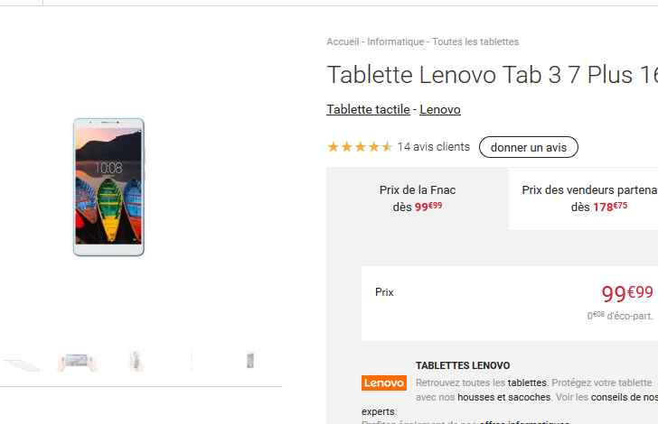This screenshot has width=658, height=424.
Task: Select the third product thumbnail
Action: click(x=136, y=361)
